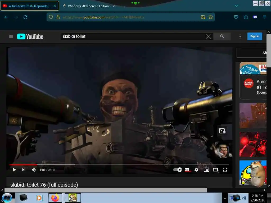Image resolution: width=271 pixels, height=203 pixels.
Task: Open the browser extensions menu
Action: 246,17
